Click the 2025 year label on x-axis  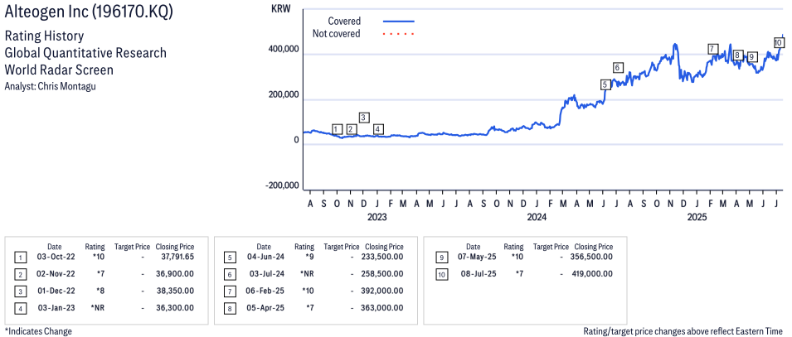[697, 218]
